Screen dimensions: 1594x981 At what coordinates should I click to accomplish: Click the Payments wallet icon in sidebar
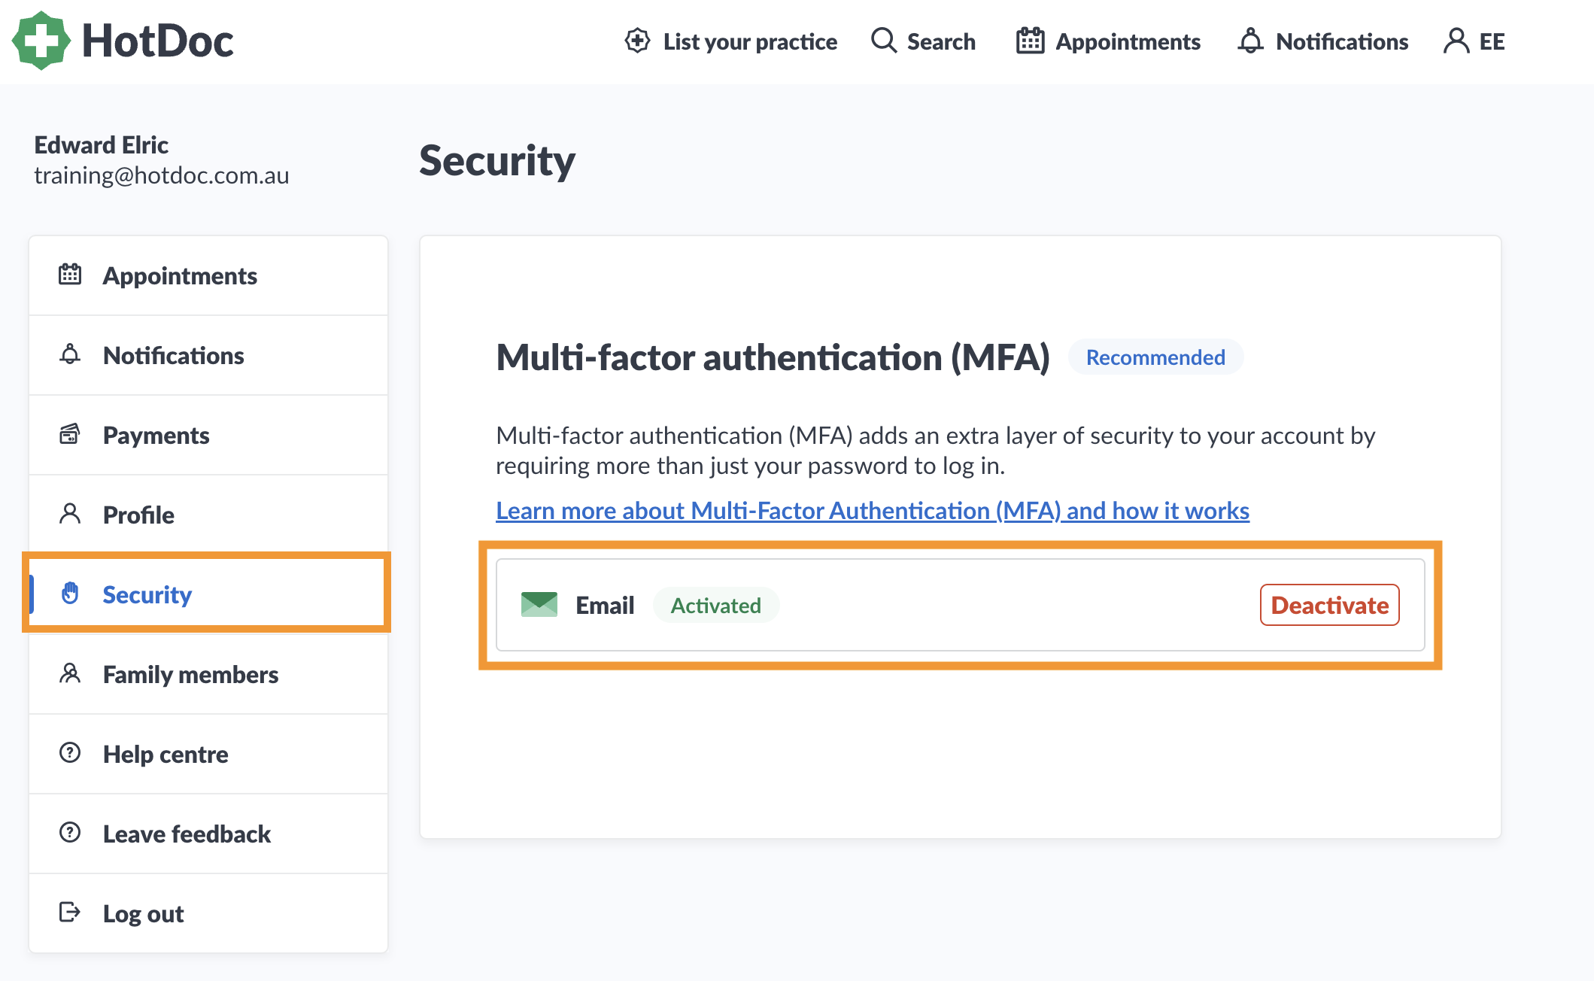pos(70,434)
